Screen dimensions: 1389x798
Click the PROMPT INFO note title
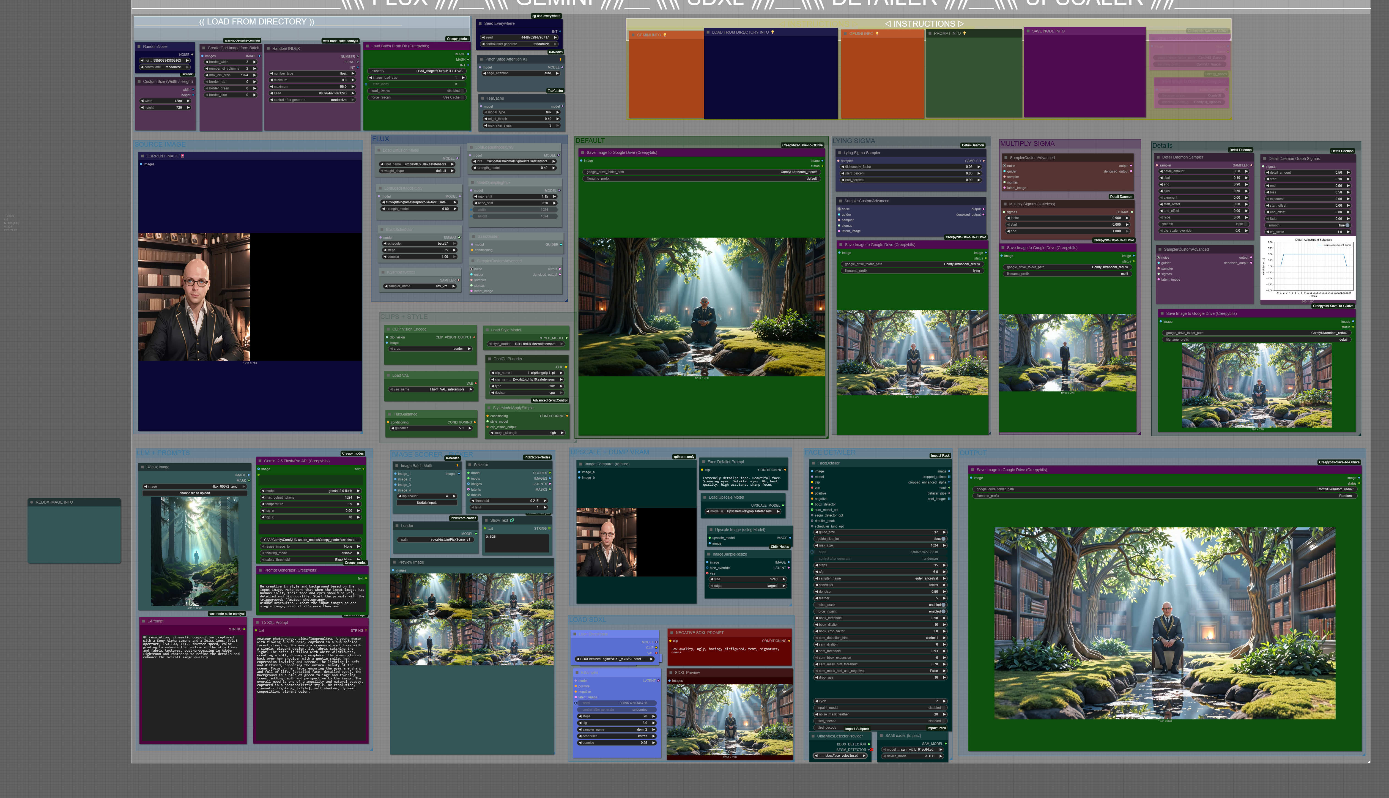pos(947,33)
